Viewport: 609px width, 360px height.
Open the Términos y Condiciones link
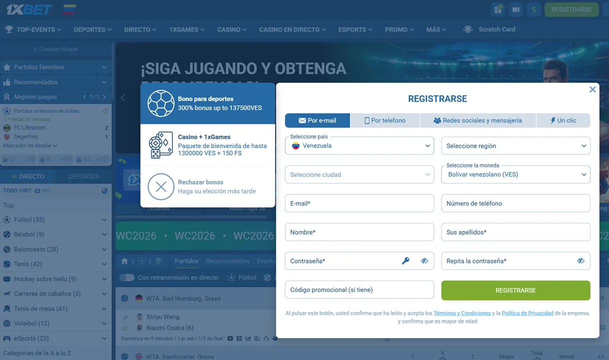click(462, 313)
